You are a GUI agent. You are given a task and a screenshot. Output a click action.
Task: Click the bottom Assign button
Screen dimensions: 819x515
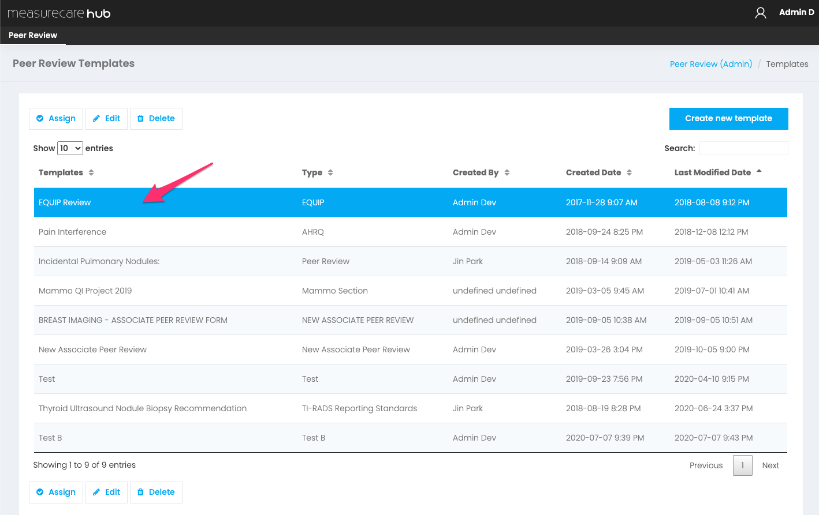[x=56, y=493]
